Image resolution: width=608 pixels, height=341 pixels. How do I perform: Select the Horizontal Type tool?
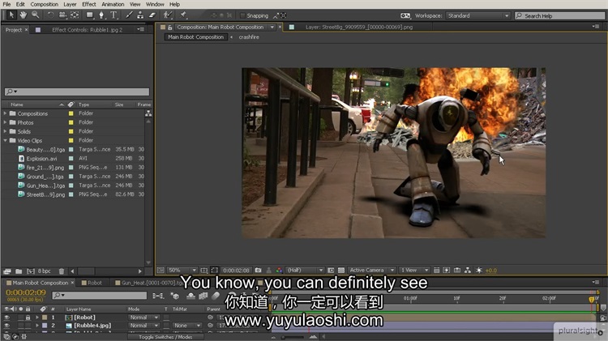tap(113, 15)
